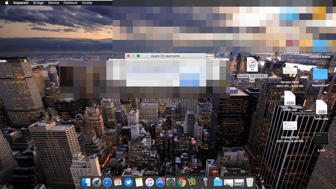336x189 pixels.
Task: Open the Trash in the dock
Action: [x=249, y=182]
